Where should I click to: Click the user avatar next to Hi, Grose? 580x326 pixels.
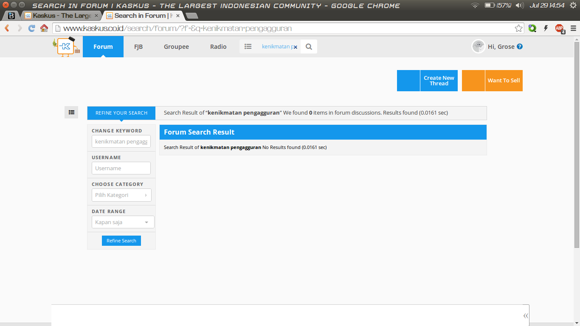tap(479, 47)
